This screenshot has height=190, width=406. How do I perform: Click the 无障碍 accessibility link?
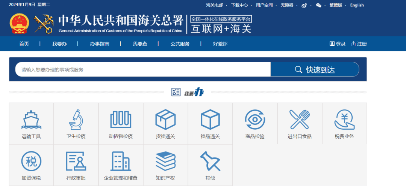[287, 5]
